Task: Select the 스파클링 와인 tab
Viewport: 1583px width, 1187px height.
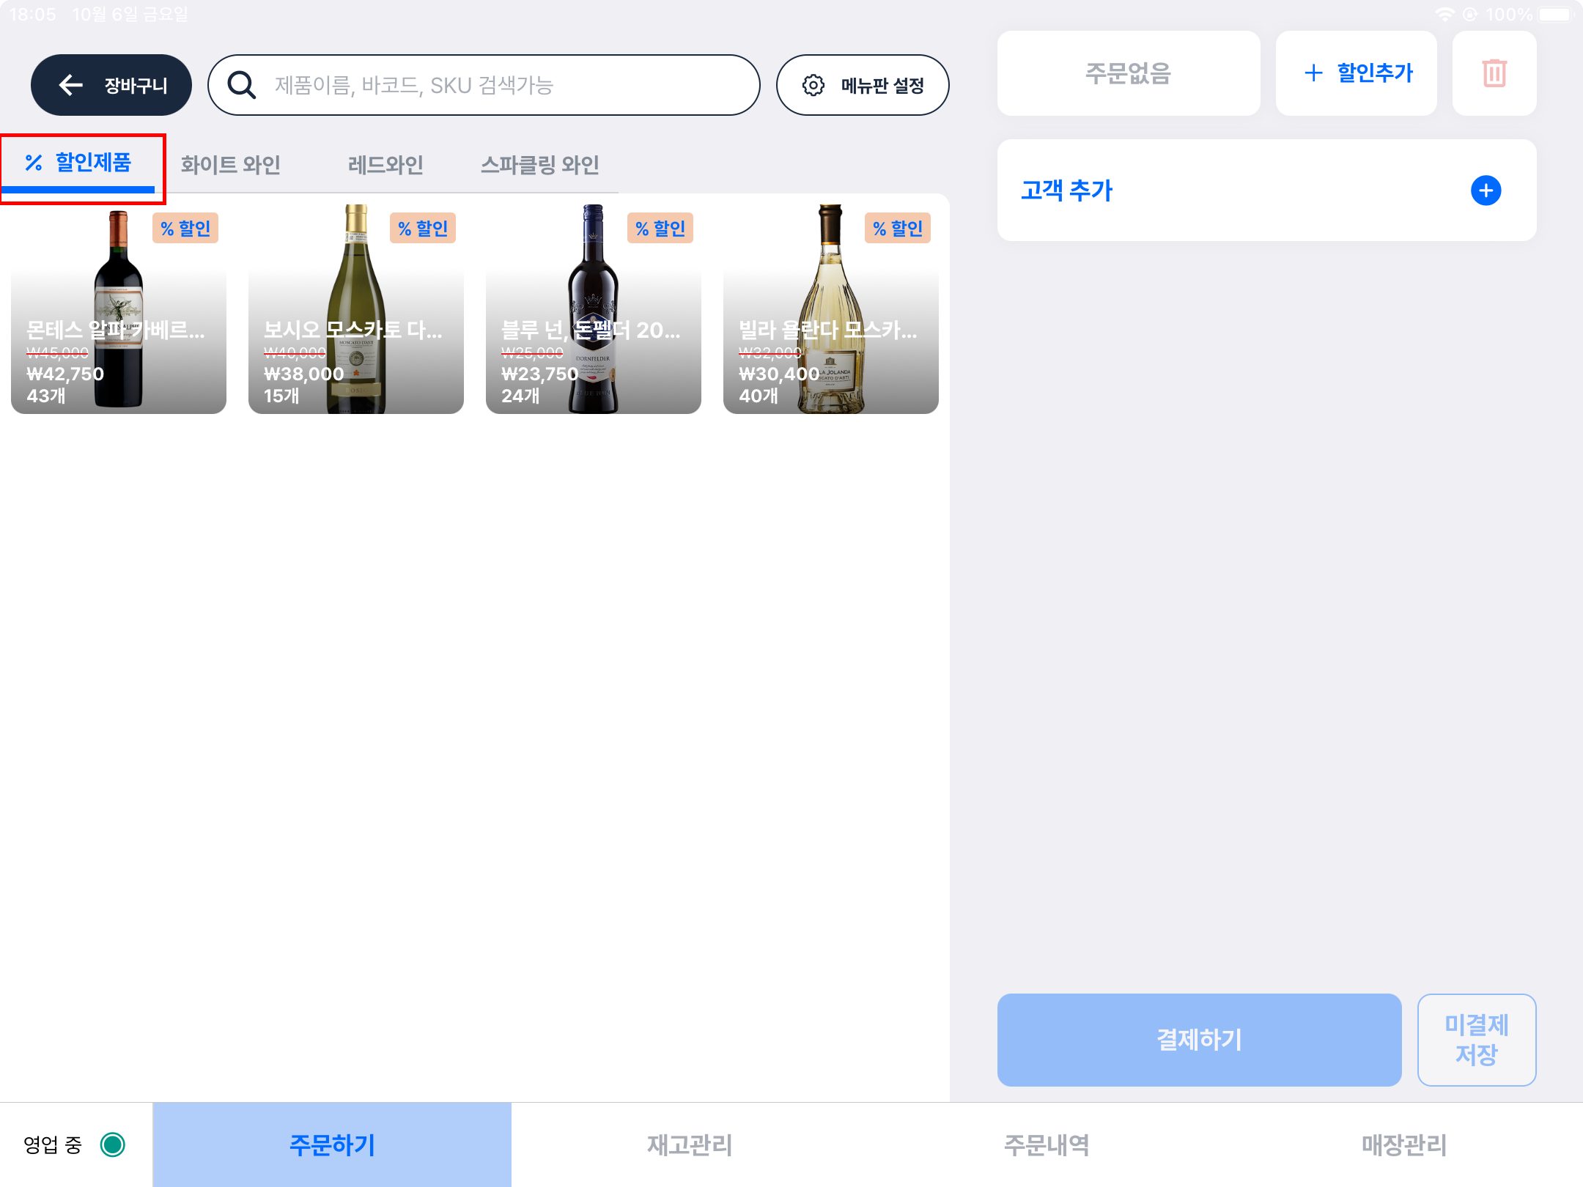Action: (539, 165)
